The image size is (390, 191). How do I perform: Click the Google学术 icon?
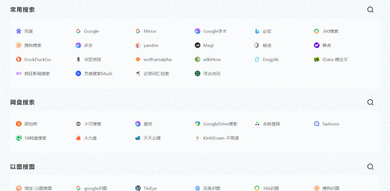(x=197, y=31)
